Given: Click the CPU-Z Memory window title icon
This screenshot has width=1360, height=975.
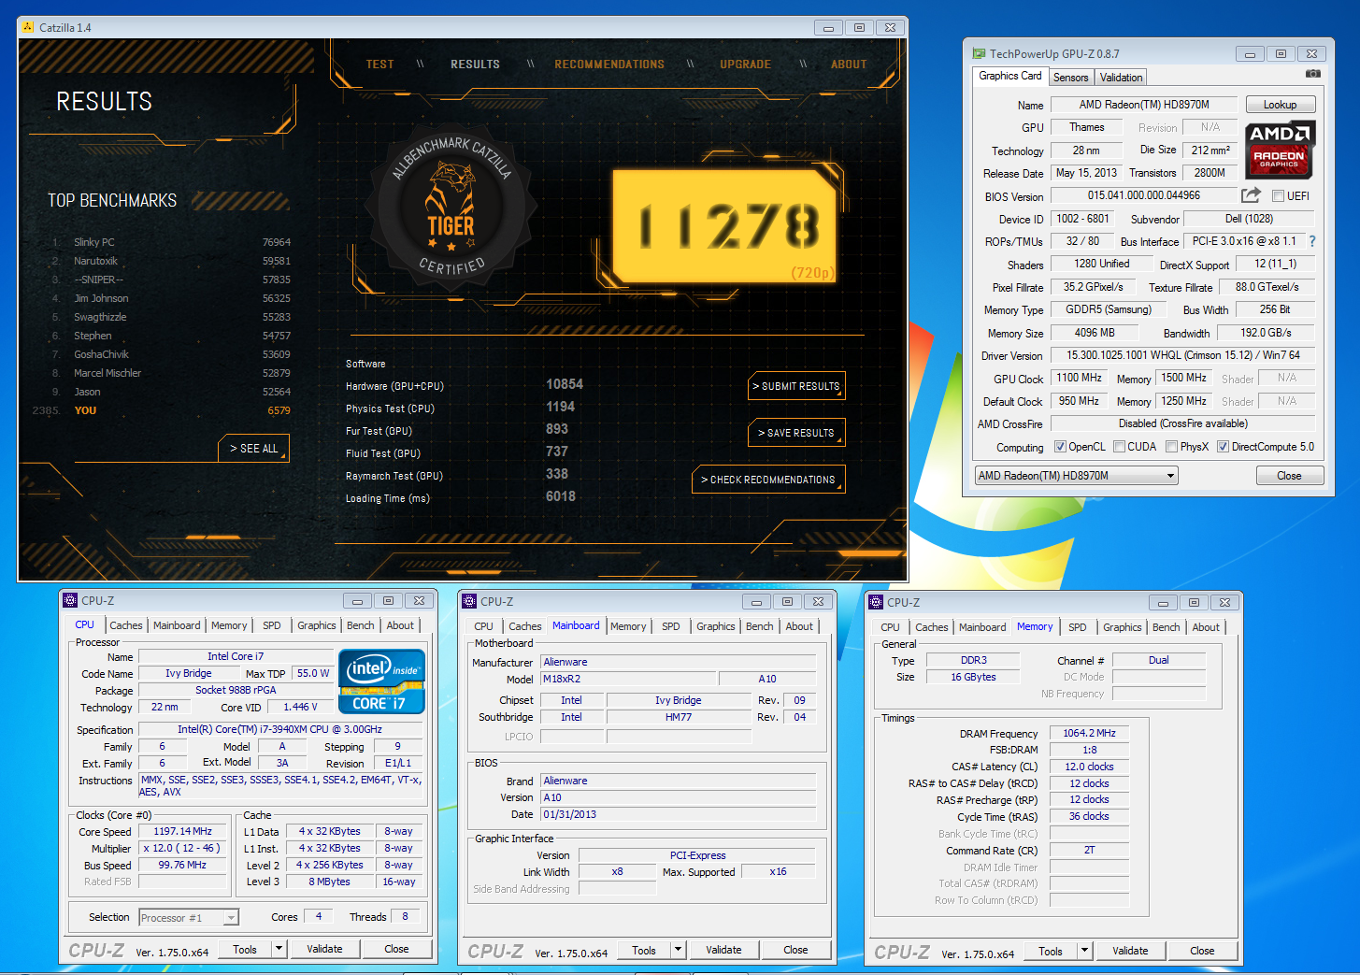Looking at the screenshot, I should 876,602.
